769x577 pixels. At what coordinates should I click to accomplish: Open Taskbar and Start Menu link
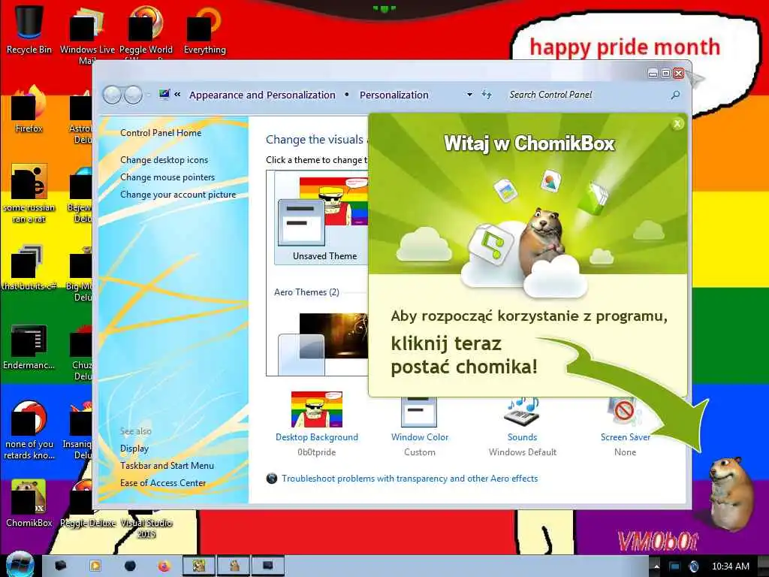click(167, 466)
